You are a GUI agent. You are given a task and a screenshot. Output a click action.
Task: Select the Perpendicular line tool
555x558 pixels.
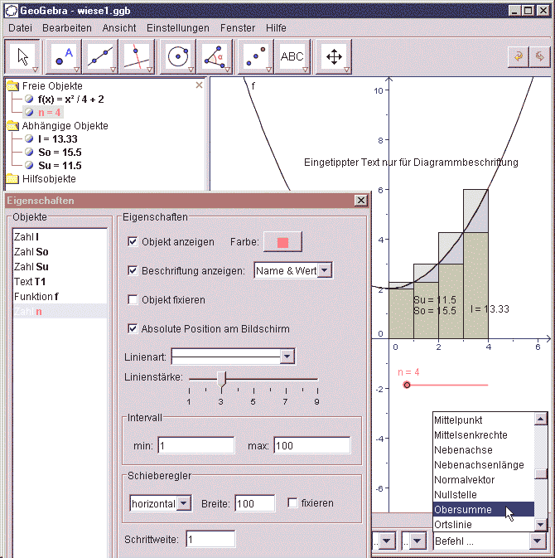(137, 56)
